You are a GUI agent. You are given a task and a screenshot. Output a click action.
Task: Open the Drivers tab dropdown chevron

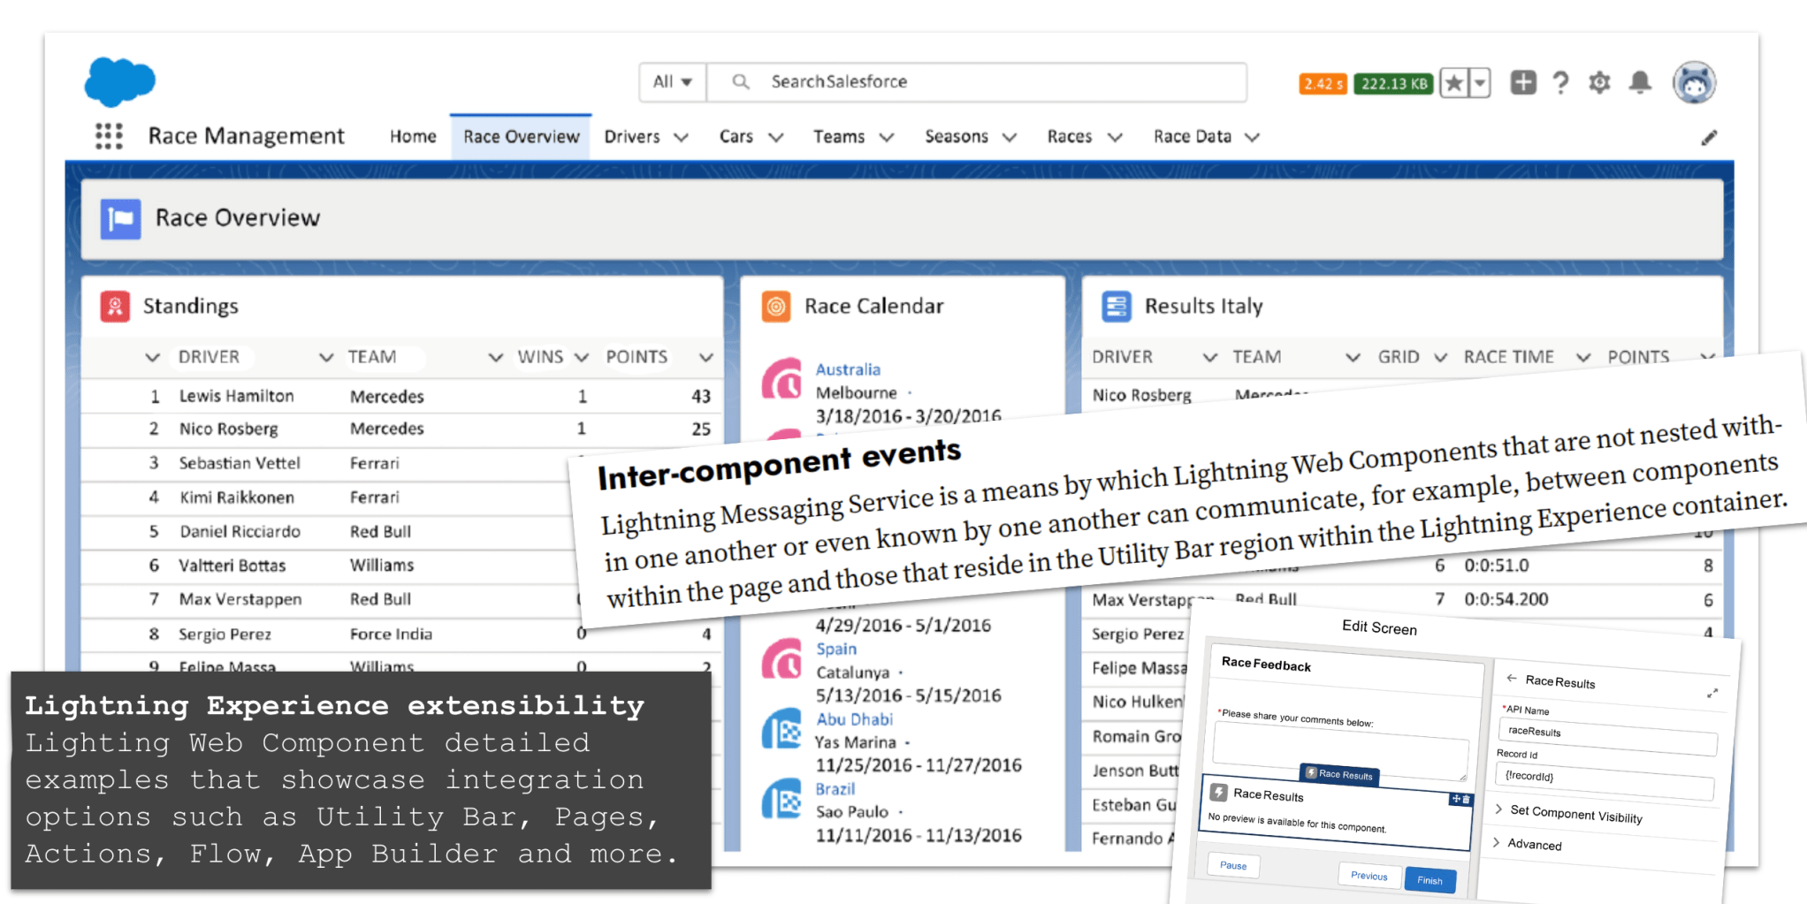click(681, 137)
